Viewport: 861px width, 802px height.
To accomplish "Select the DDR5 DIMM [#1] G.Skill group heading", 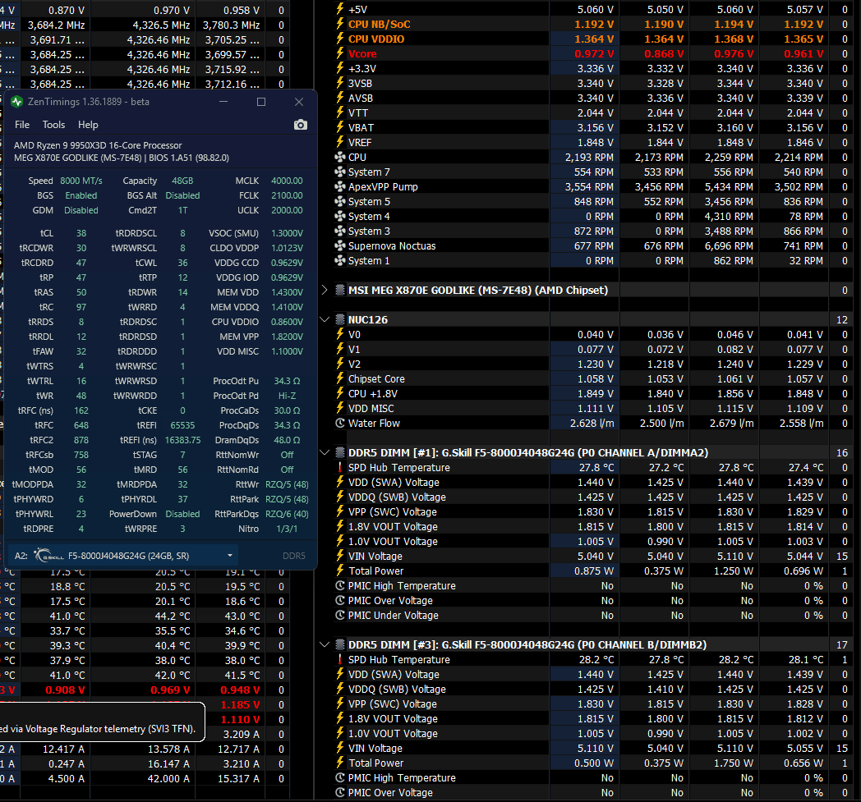I will pyautogui.click(x=528, y=453).
